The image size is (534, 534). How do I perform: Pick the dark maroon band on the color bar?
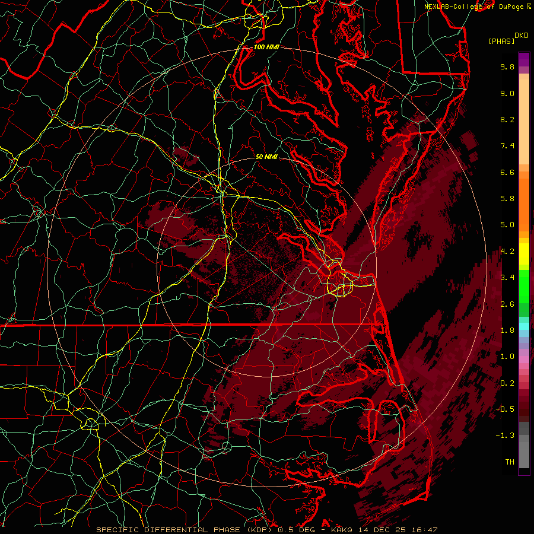click(x=524, y=407)
